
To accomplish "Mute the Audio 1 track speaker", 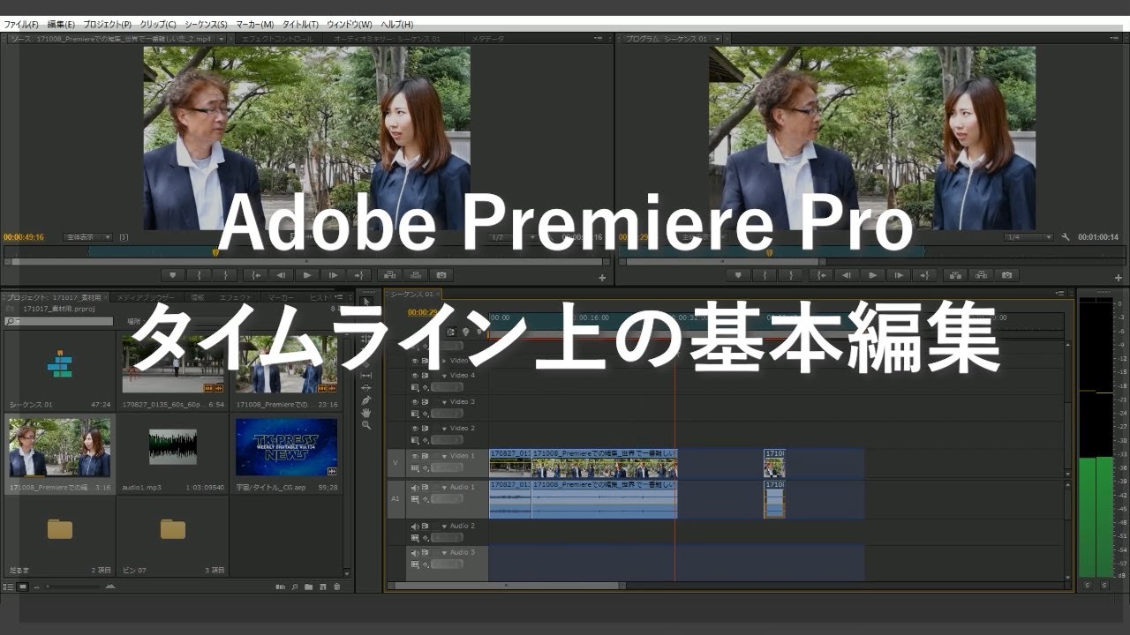I will pyautogui.click(x=414, y=487).
